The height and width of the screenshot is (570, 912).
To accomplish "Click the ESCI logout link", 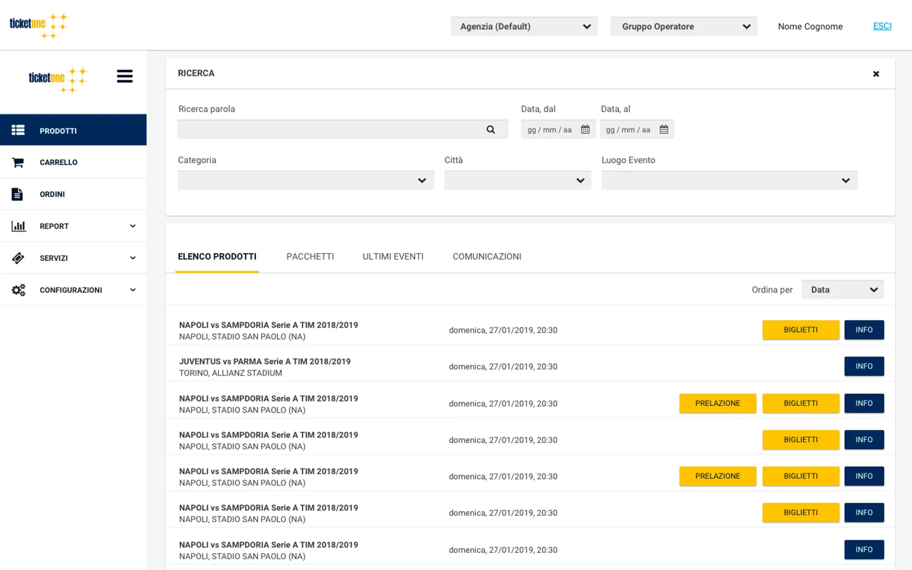I will 882,26.
